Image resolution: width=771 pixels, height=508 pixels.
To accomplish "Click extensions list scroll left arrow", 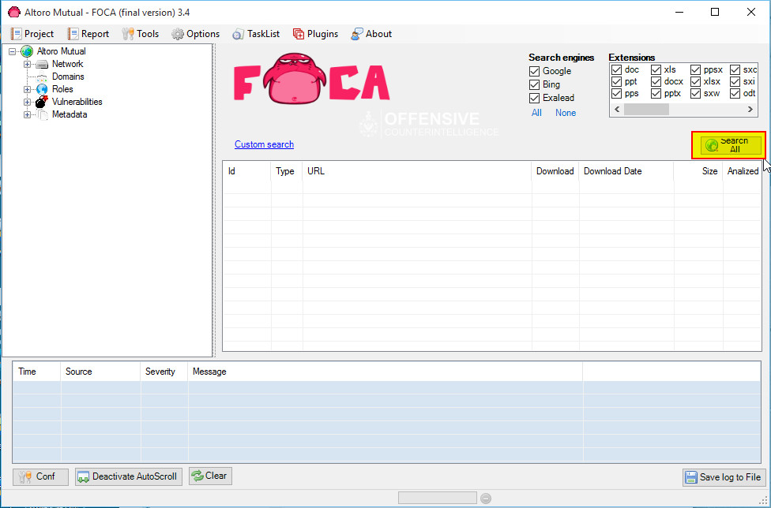I will [x=617, y=110].
